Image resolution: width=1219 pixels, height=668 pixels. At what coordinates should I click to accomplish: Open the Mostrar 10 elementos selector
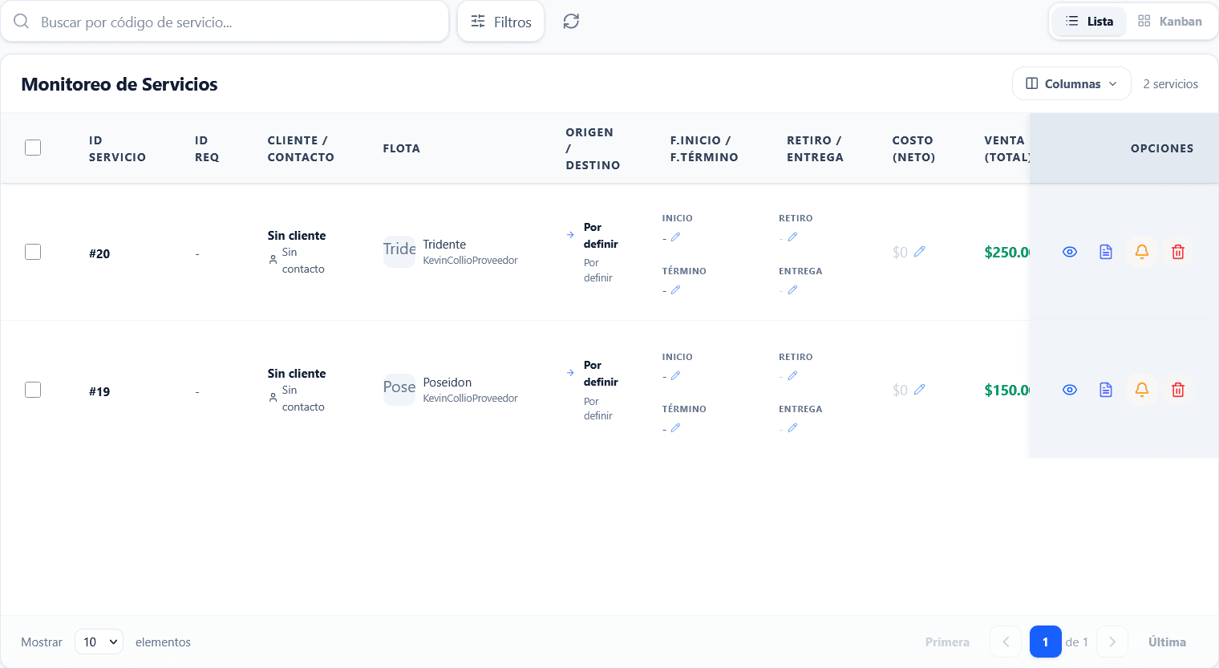99,642
